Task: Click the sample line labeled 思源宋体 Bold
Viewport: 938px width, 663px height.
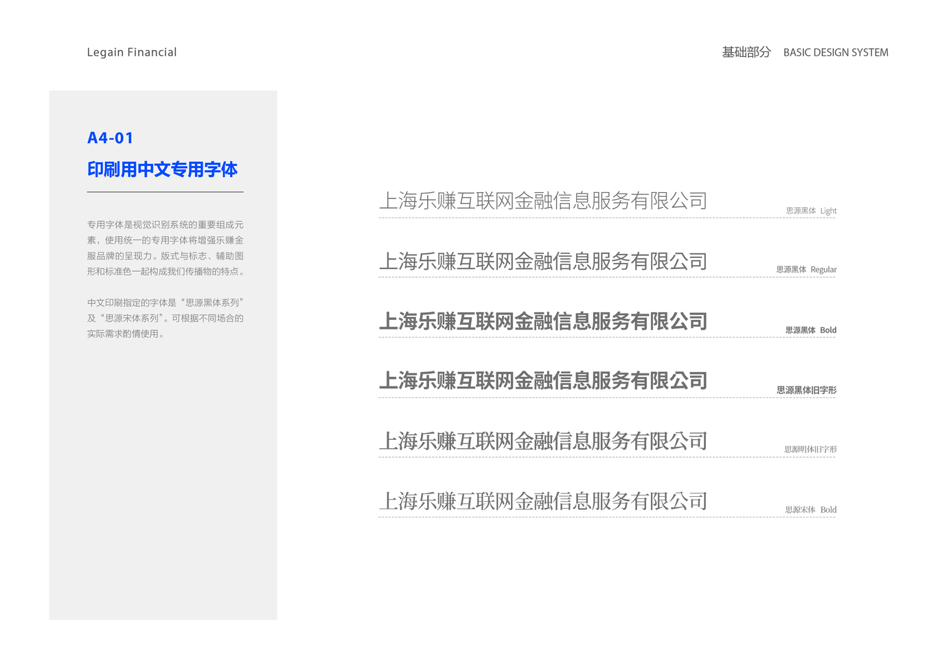Action: [542, 501]
